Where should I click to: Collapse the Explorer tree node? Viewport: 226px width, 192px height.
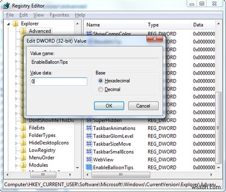pos(8,24)
